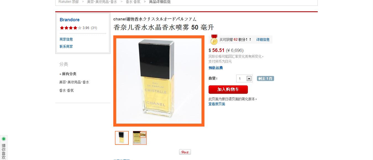
Task: Go to Rakuten 顶部 breadcrumb
Action: click(x=69, y=2)
